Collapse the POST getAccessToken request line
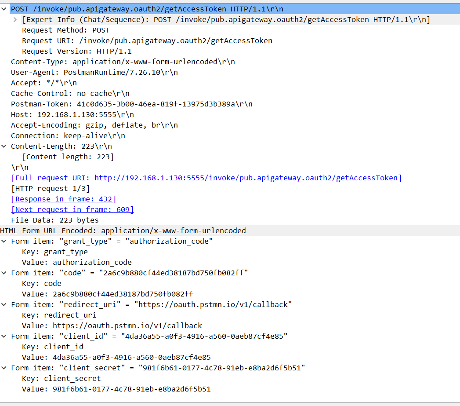This screenshot has width=460, height=406. [x=4, y=9]
